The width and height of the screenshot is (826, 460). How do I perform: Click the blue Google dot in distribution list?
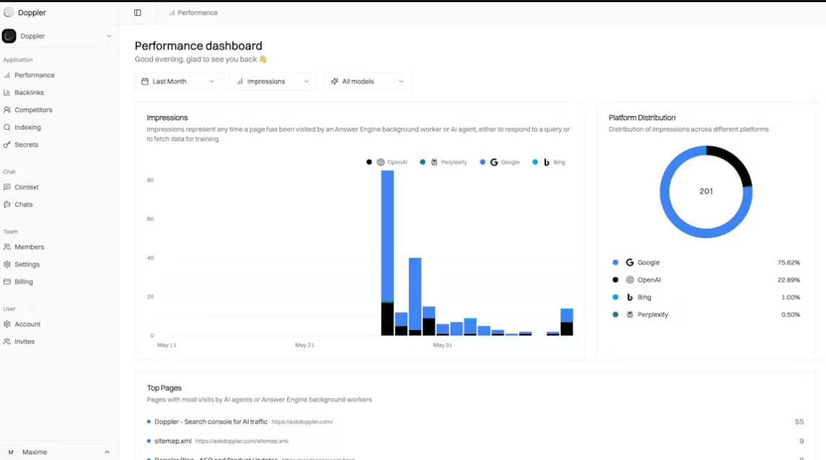(x=615, y=262)
